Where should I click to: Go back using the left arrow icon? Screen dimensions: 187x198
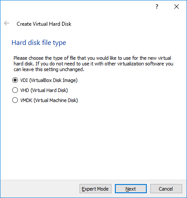7,23
